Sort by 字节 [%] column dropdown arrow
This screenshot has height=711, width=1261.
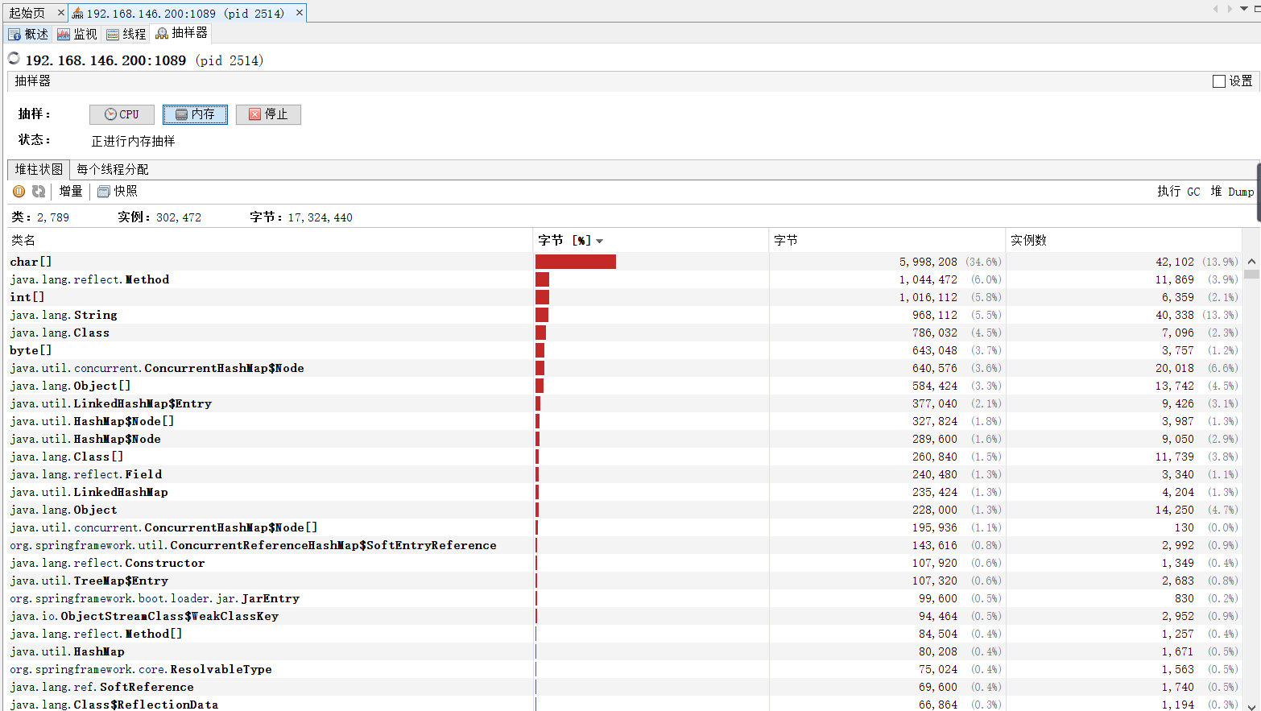pos(600,241)
